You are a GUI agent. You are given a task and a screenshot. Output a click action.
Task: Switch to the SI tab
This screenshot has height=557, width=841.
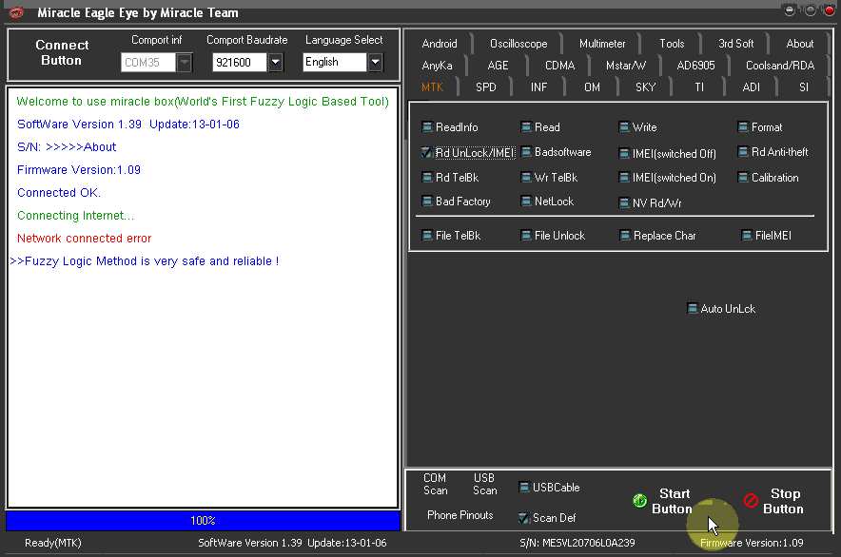(804, 87)
